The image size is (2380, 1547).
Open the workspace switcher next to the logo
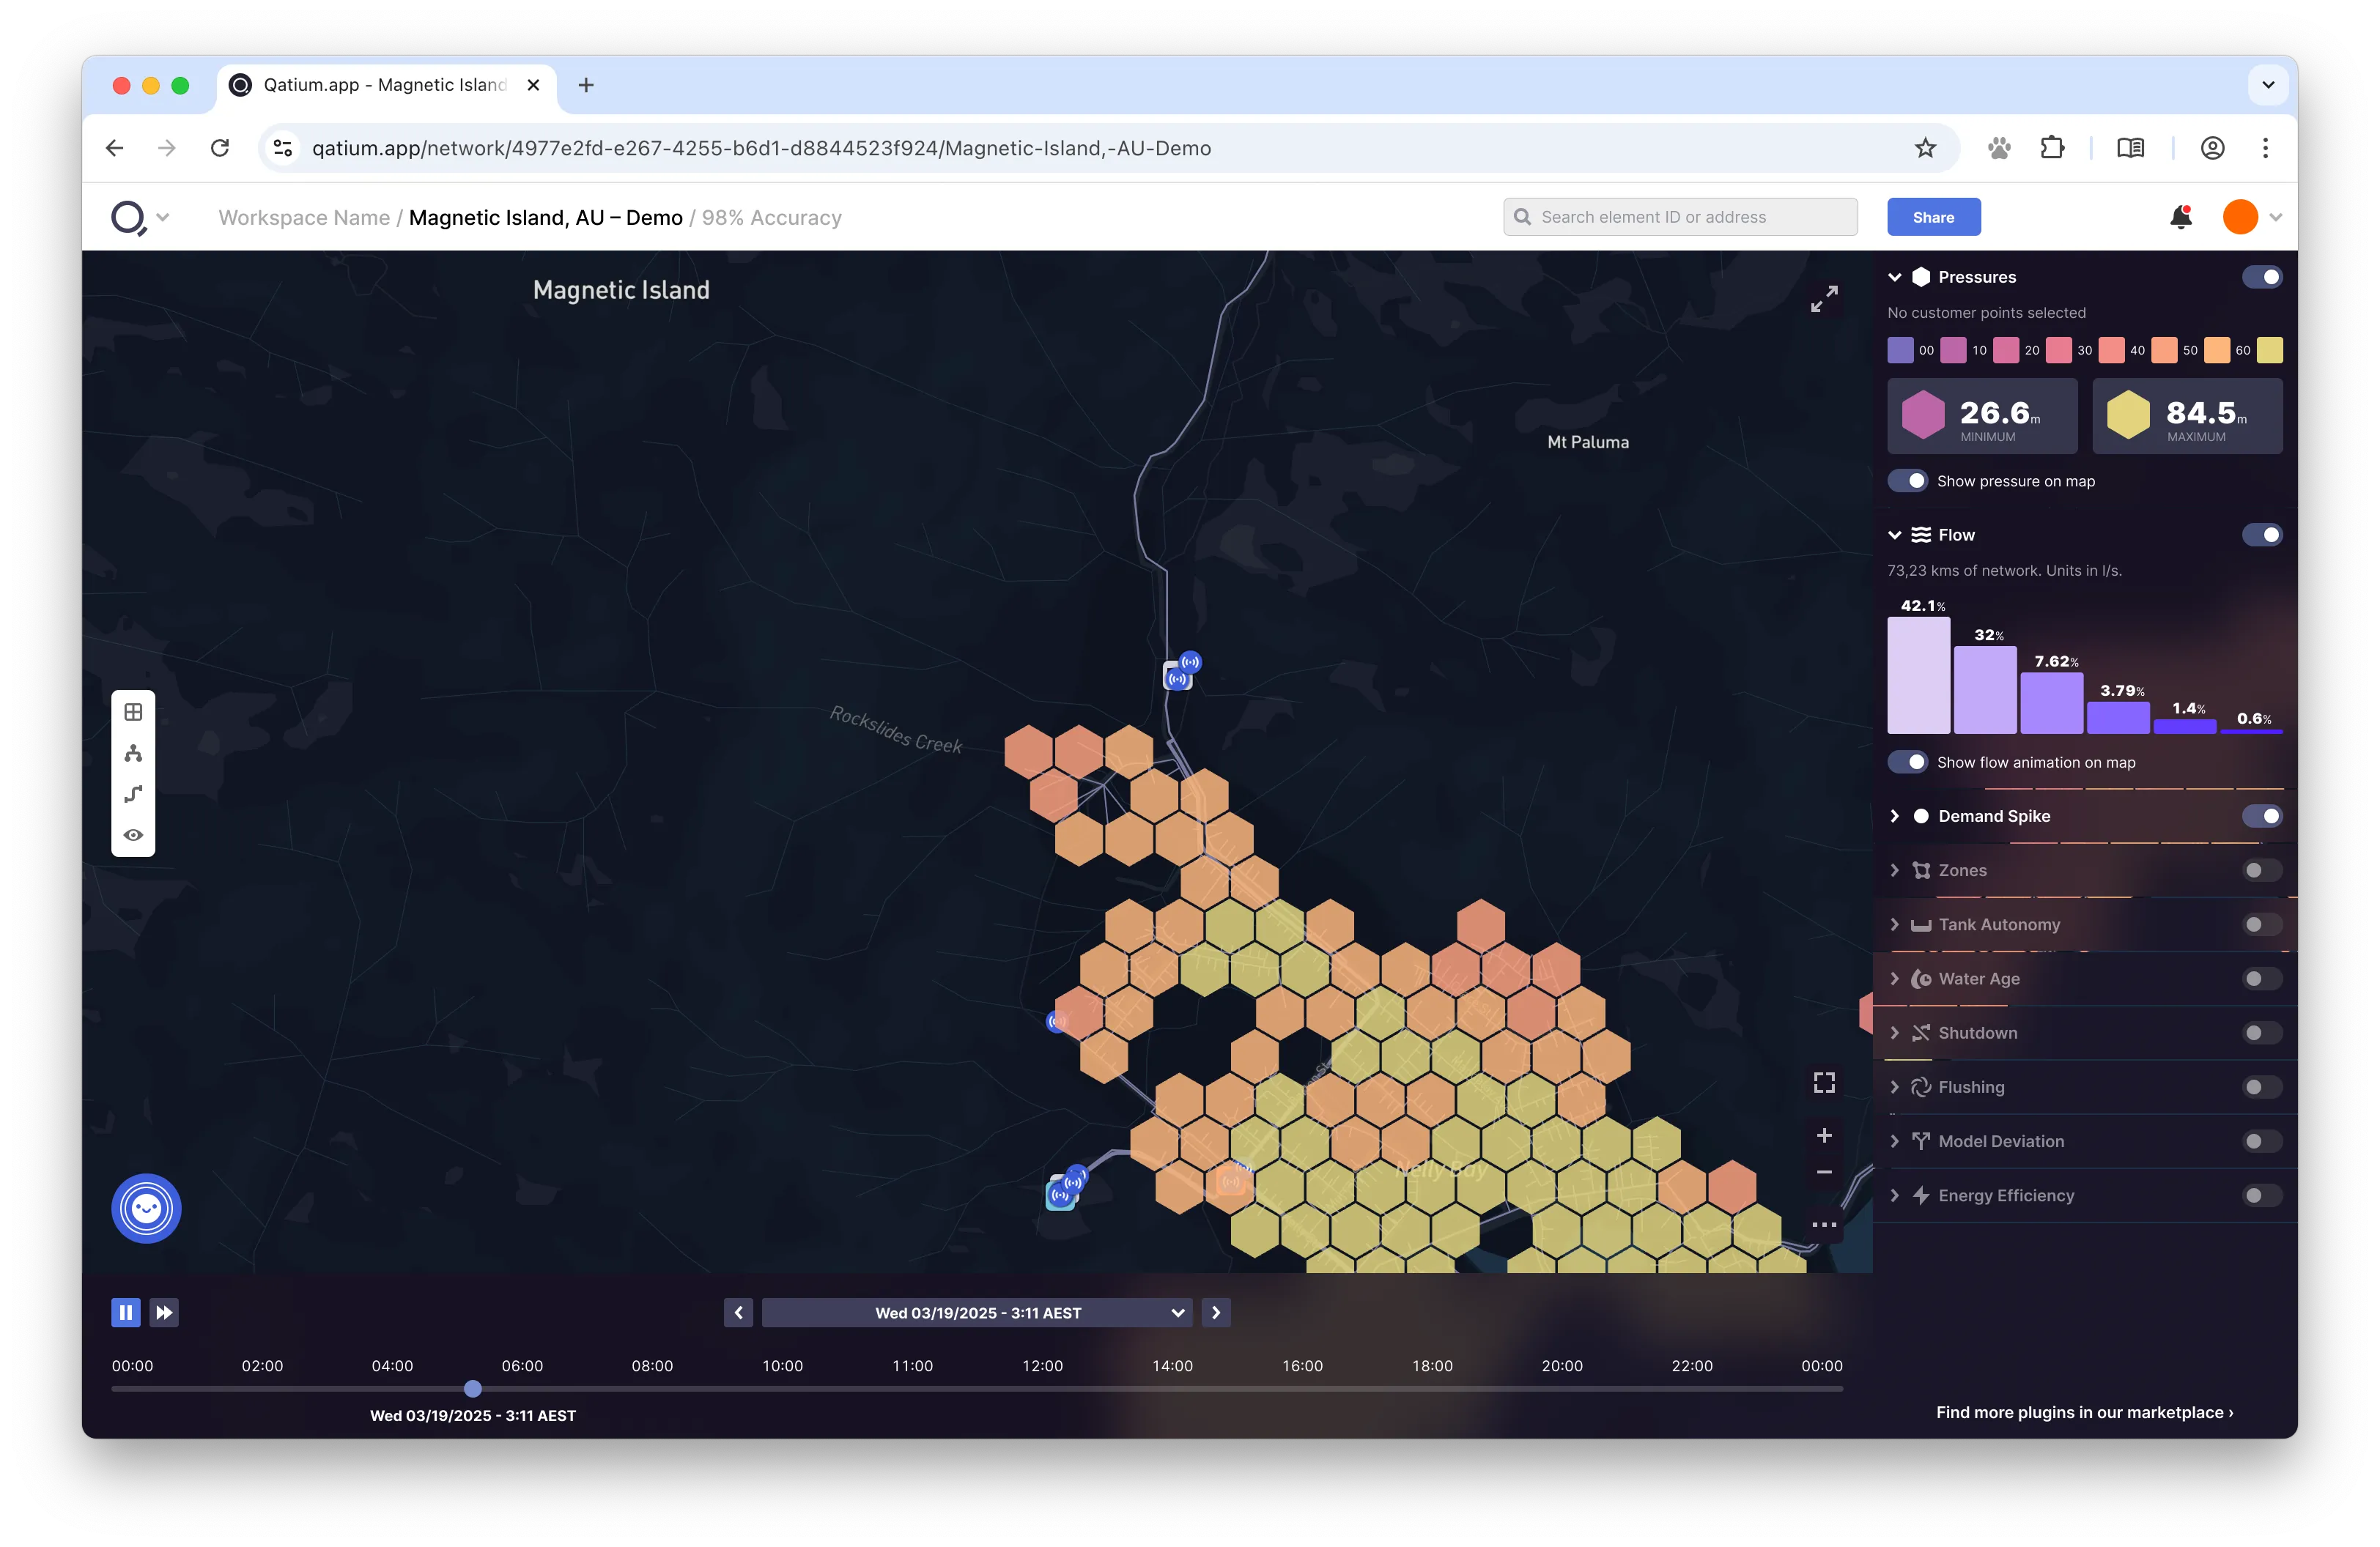click(163, 217)
